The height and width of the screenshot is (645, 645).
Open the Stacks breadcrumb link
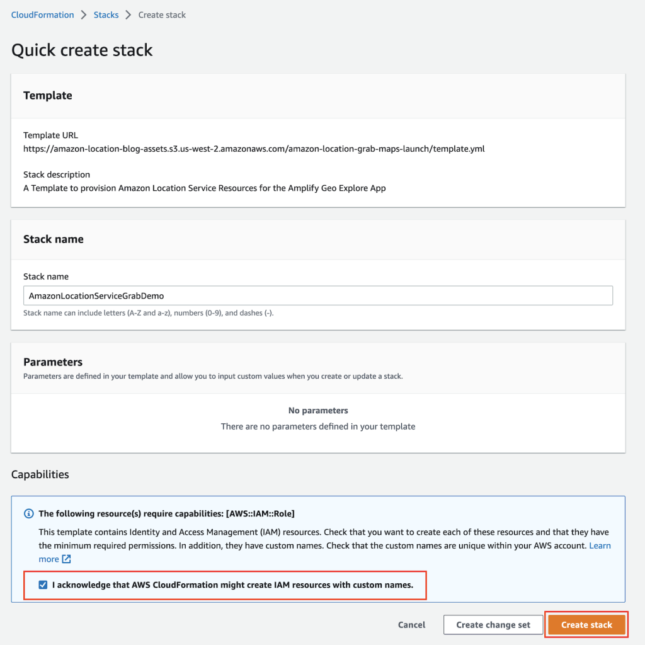pos(106,14)
